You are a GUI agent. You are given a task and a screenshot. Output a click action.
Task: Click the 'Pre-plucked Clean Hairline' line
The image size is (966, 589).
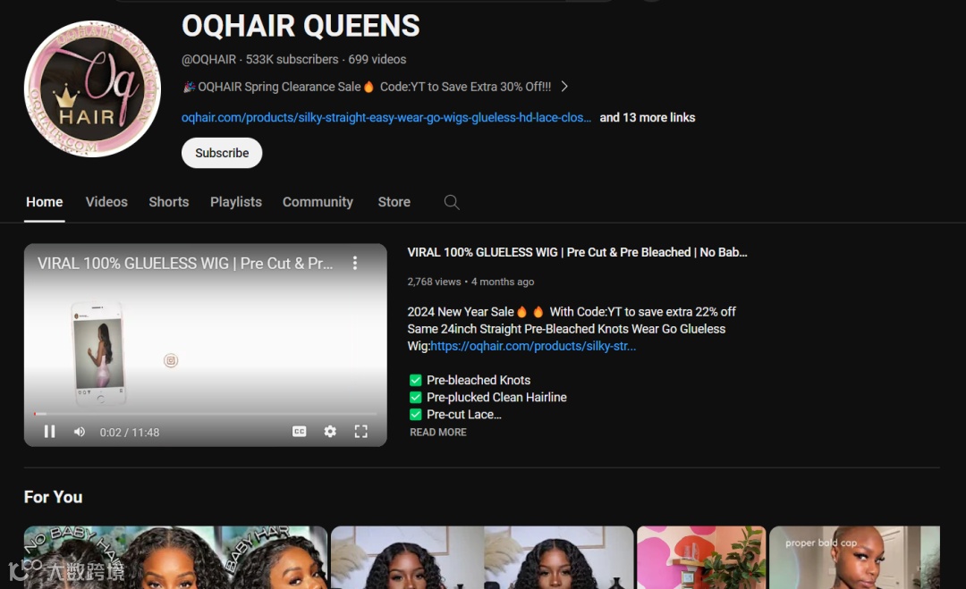496,397
